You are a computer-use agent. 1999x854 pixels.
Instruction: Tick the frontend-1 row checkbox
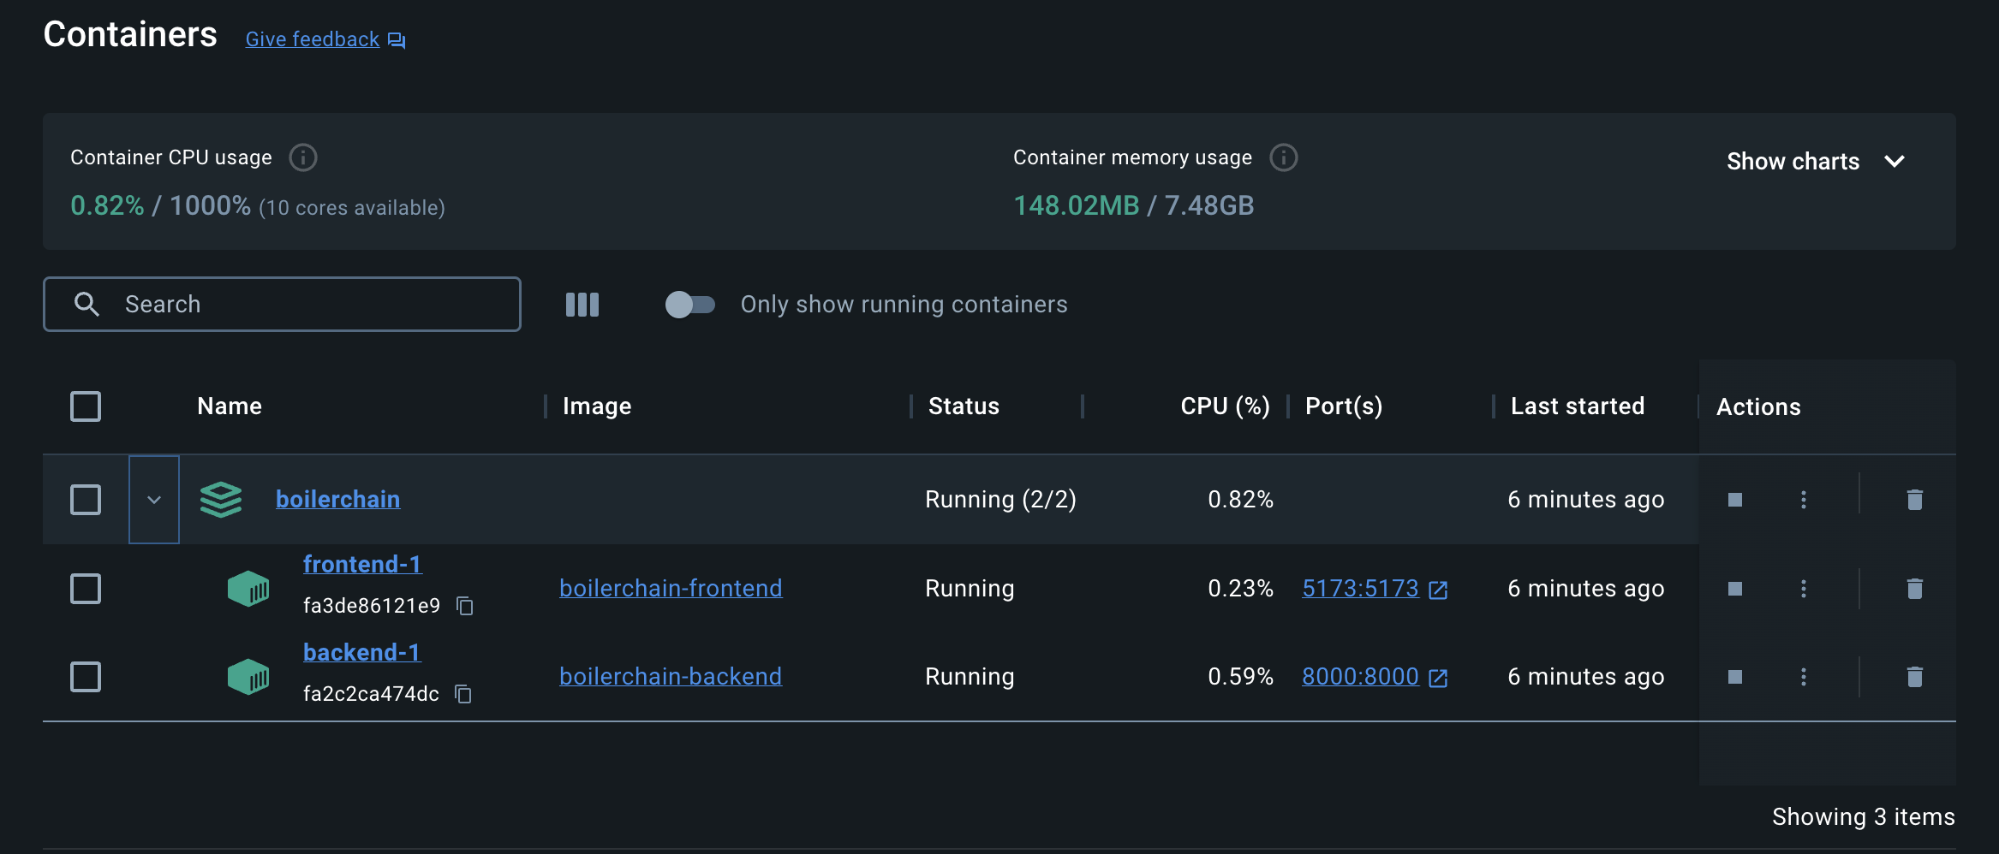point(86,589)
